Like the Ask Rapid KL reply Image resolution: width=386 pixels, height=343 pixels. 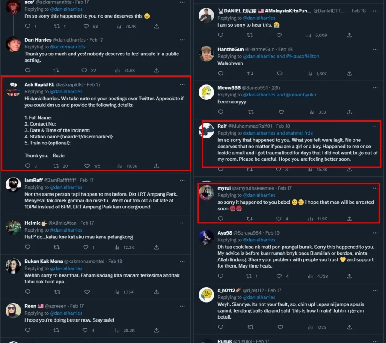[84, 166]
